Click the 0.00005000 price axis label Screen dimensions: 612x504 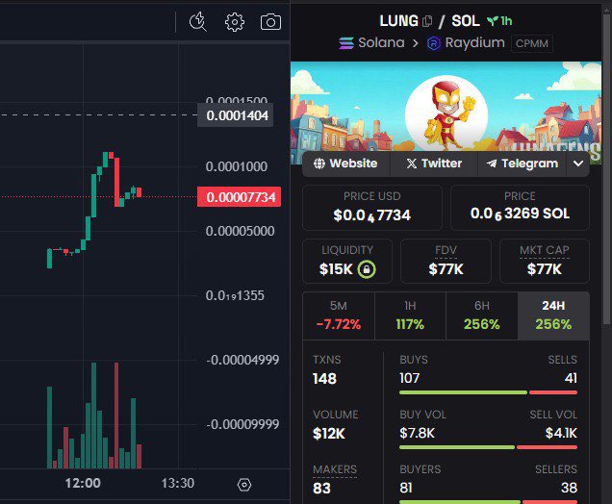pos(240,231)
